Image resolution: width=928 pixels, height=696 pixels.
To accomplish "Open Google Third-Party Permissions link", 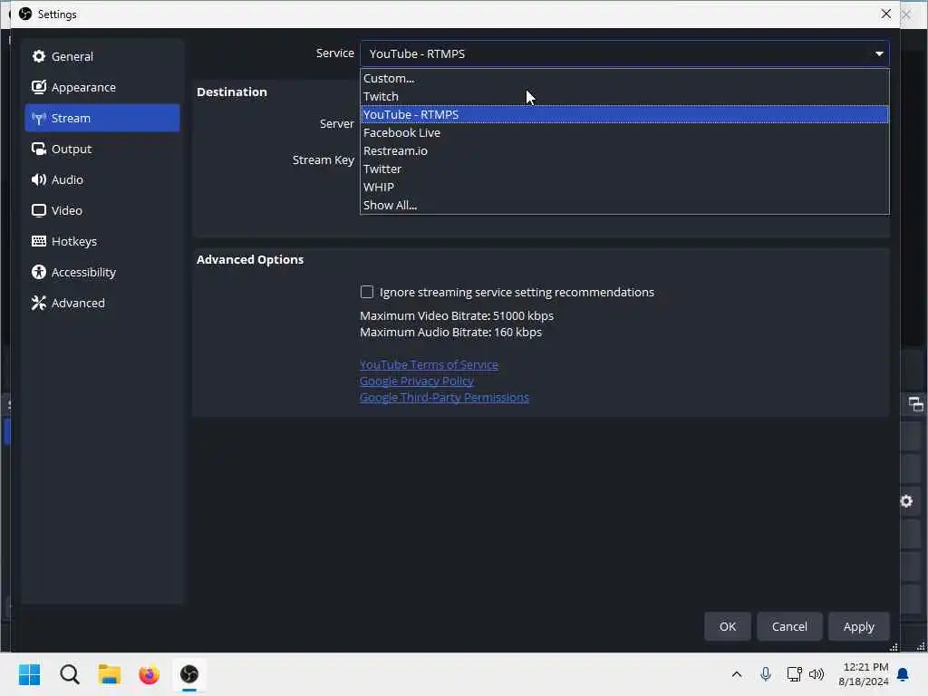I will [444, 398].
